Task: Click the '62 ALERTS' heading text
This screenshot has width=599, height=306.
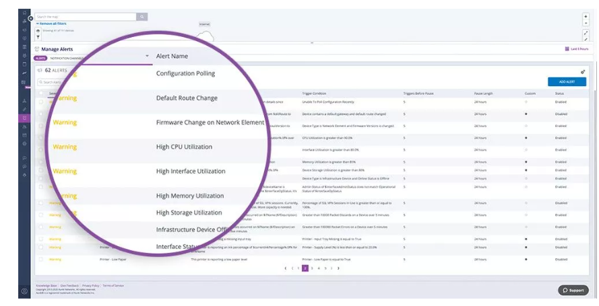Action: pos(56,70)
